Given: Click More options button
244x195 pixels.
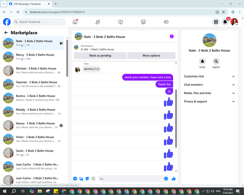Looking at the screenshot, I should coord(151,56).
